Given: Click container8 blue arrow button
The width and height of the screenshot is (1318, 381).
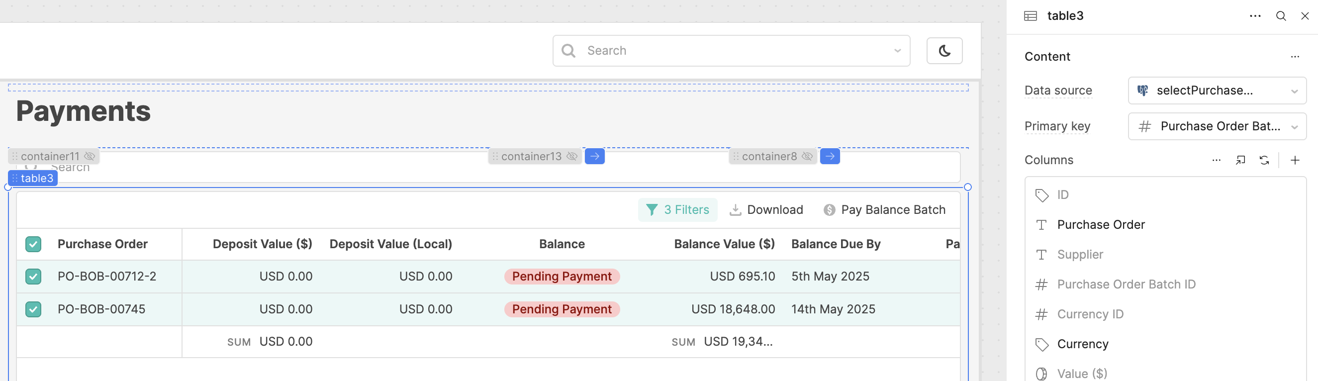Looking at the screenshot, I should tap(830, 156).
